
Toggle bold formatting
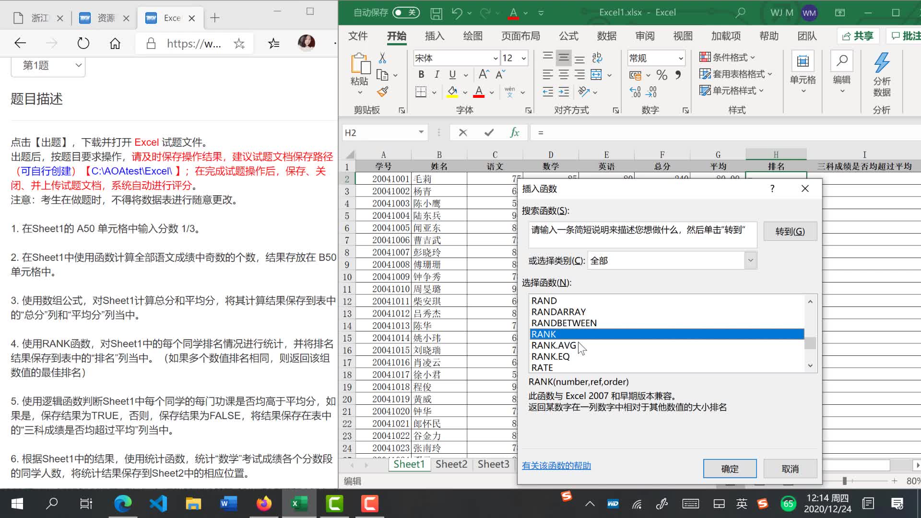coord(421,74)
